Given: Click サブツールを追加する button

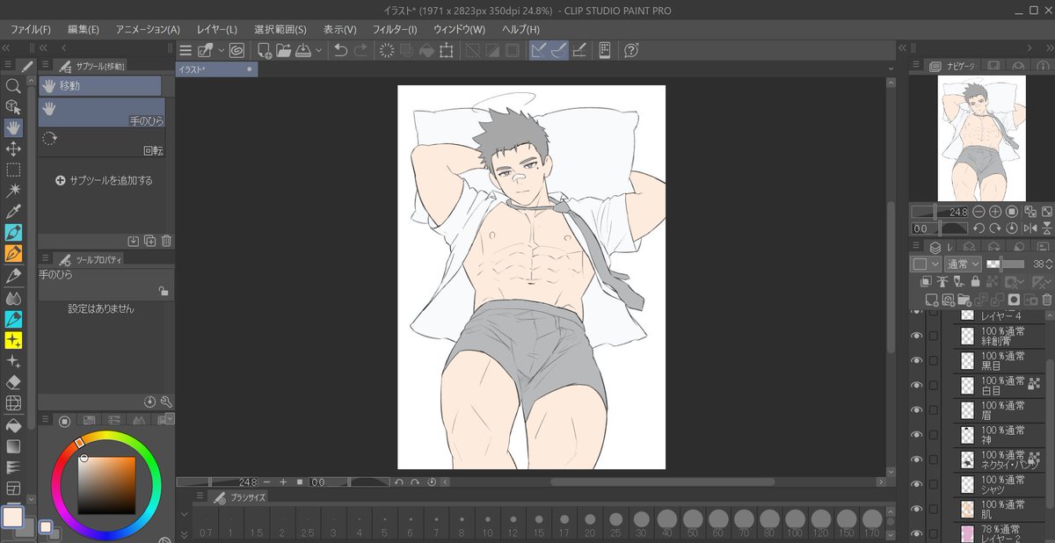Looking at the screenshot, I should pos(104,180).
